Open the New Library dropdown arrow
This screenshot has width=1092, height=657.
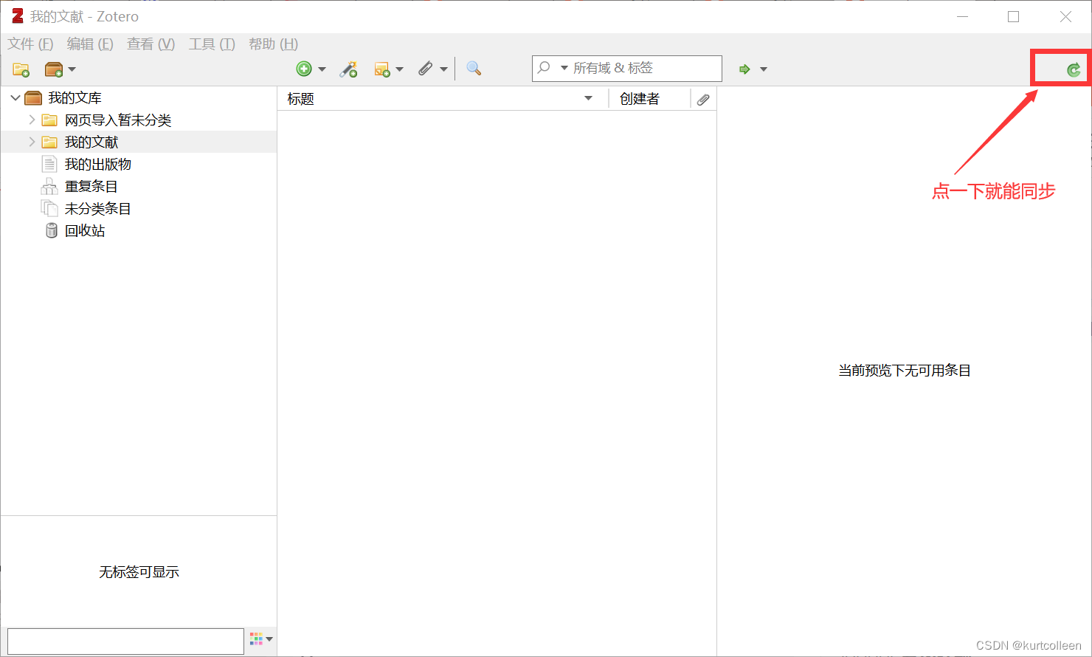click(x=72, y=69)
